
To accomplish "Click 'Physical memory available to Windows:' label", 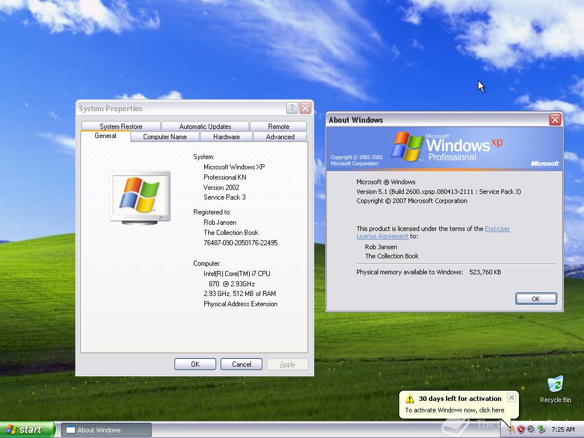I will coord(409,272).
